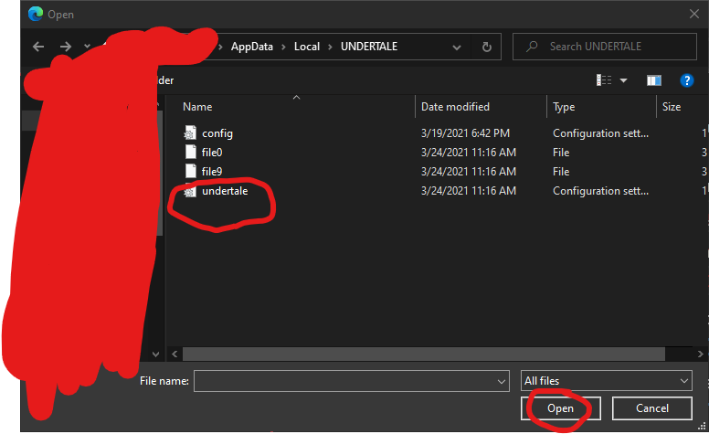Select Local in the address path
The image size is (709, 434).
(307, 47)
